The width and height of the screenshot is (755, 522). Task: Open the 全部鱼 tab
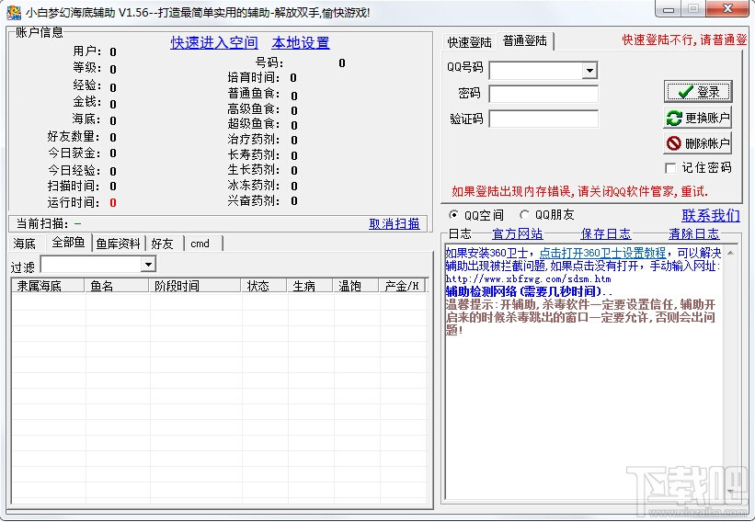[68, 243]
